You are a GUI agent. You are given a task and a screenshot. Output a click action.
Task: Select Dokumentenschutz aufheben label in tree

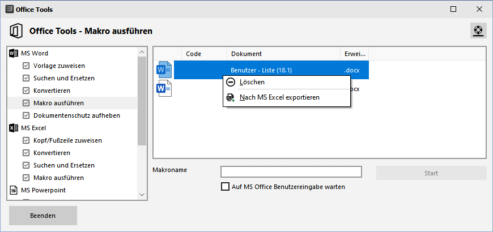coord(76,115)
